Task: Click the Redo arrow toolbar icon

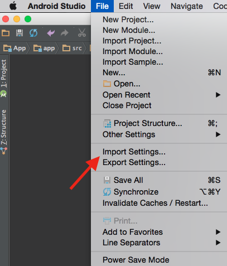Action: [65, 33]
